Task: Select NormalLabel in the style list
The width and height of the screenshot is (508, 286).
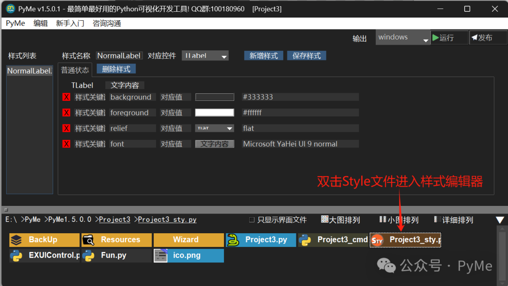Action: tap(30, 71)
